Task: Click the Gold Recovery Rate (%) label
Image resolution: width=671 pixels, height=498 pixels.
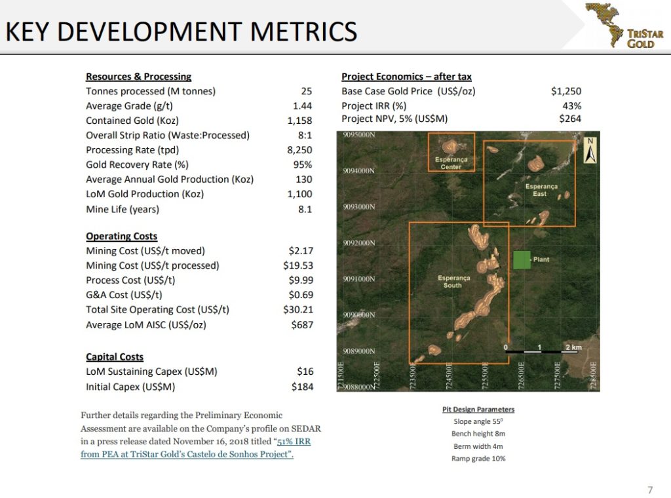Action: pyautogui.click(x=137, y=164)
